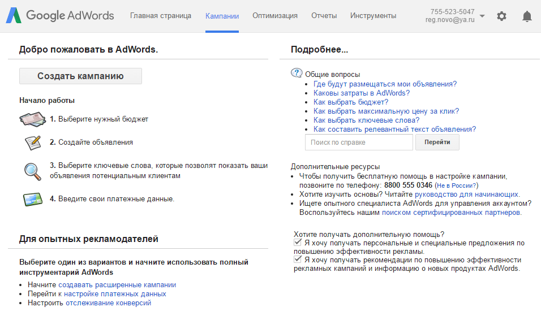This screenshot has height=324, width=541.
Task: Open the Оптимизация tab
Action: click(275, 16)
